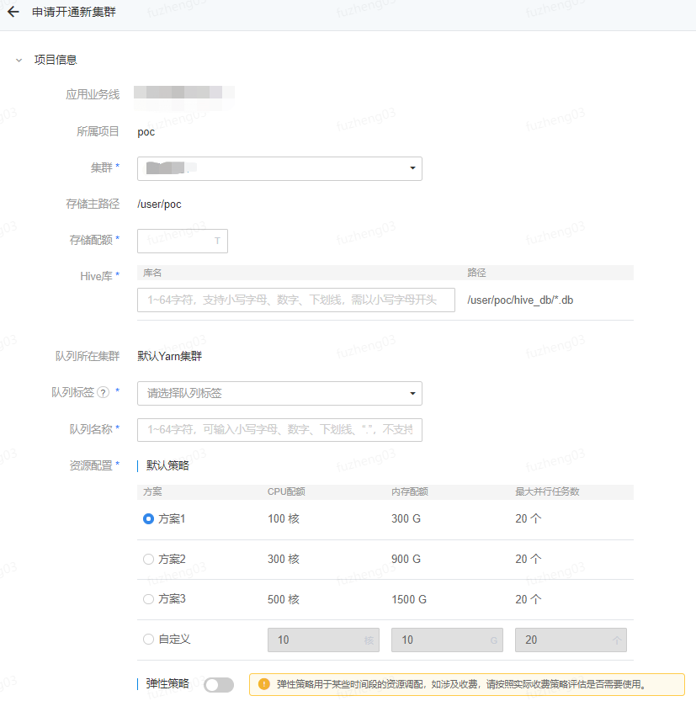Click the back arrow to leave the form
This screenshot has width=696, height=701.
pos(13,13)
